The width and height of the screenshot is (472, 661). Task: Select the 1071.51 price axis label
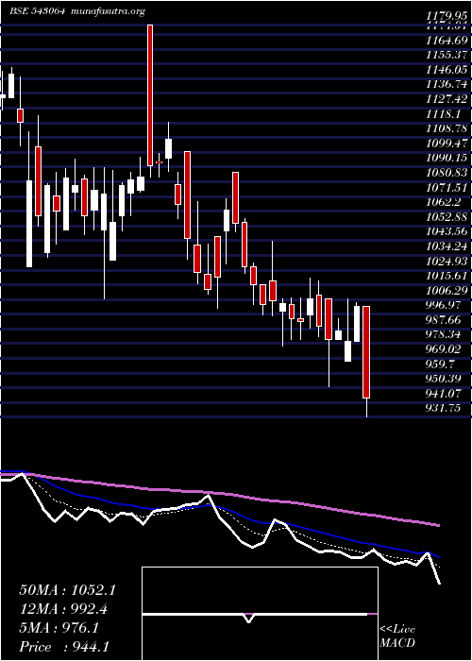tap(447, 187)
